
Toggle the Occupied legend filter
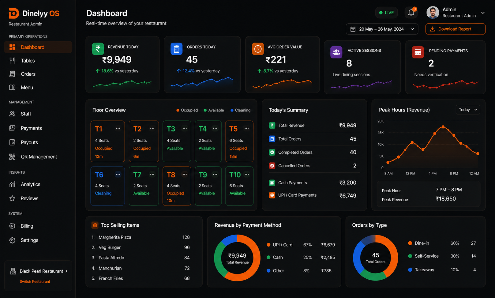[x=187, y=110]
